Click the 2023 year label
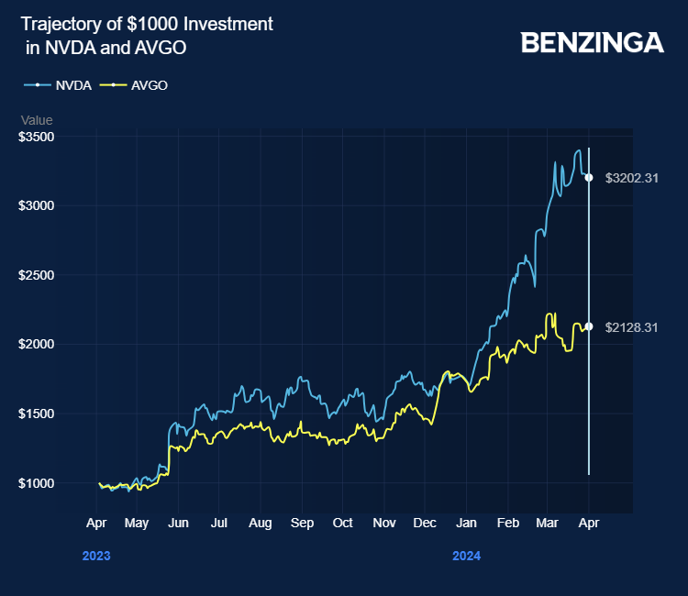 (x=96, y=556)
